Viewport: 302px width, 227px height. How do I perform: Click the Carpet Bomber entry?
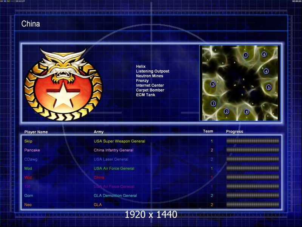pos(150,90)
